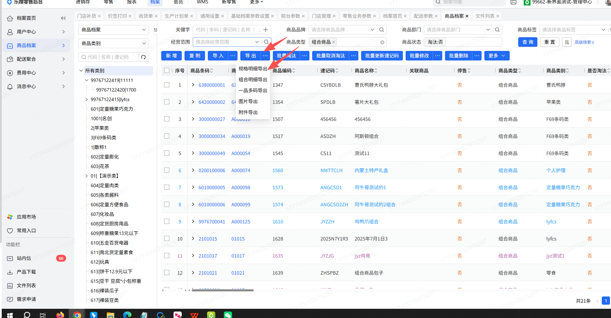Click the search icon beside 商品品牌
This screenshot has height=318, width=611.
tap(382, 30)
